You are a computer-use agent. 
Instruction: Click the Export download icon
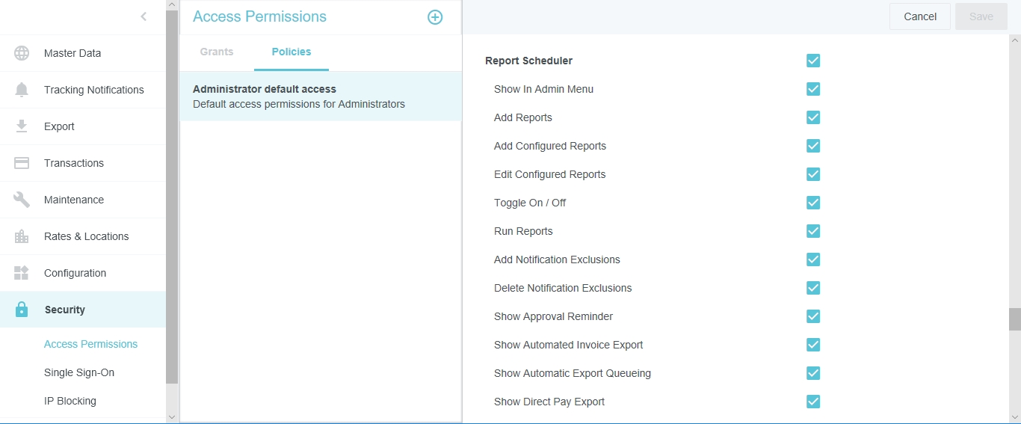[22, 126]
